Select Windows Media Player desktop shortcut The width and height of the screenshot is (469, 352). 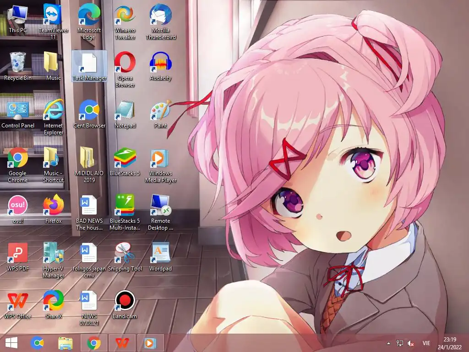pyautogui.click(x=161, y=165)
